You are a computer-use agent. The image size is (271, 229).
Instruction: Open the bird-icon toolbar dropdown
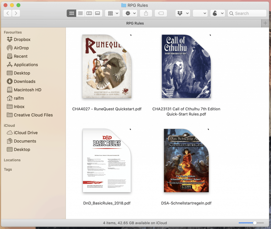[218, 13]
